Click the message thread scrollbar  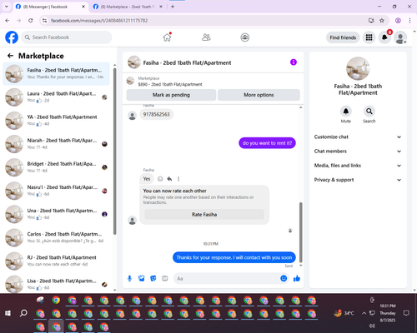301,232
